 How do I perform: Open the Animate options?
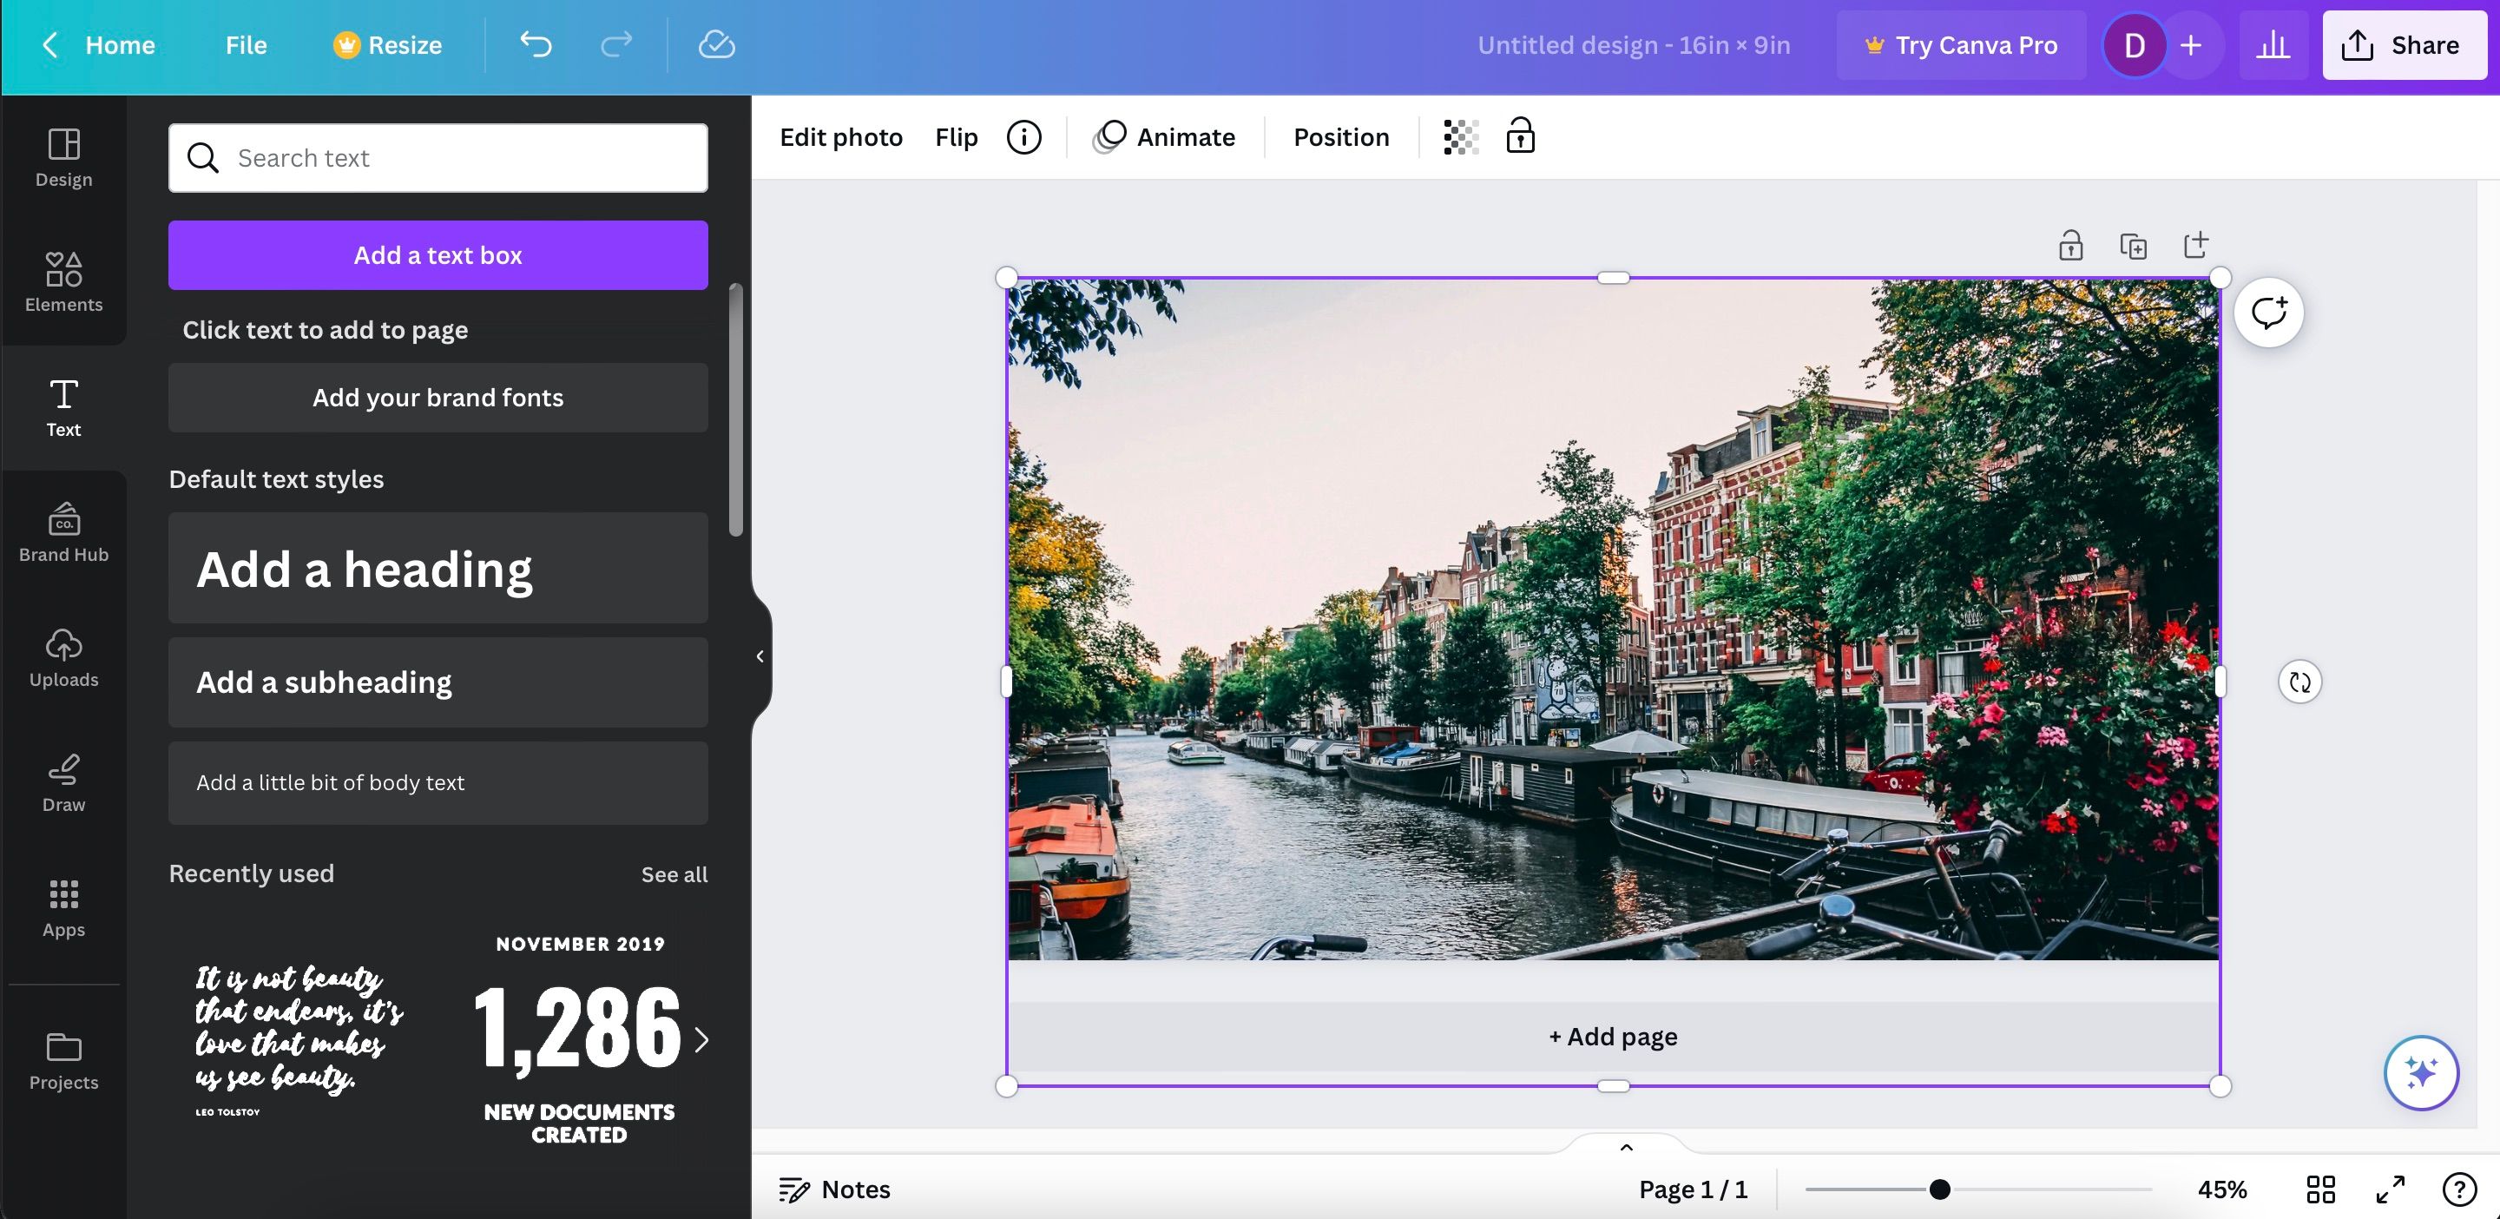1163,137
